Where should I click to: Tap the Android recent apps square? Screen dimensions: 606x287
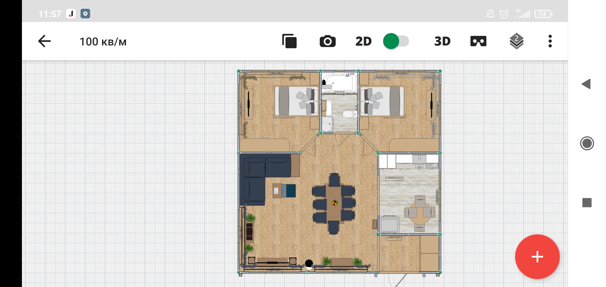click(587, 202)
